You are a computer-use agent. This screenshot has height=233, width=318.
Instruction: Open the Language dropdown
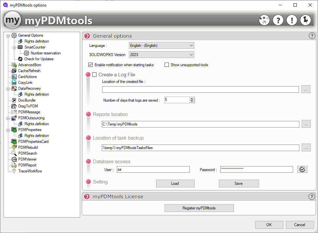pos(161,46)
